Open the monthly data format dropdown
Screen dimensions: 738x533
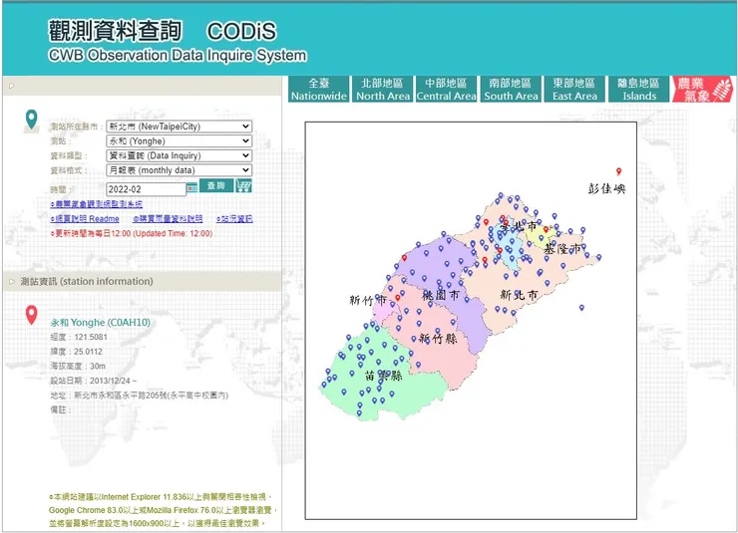[x=179, y=170]
